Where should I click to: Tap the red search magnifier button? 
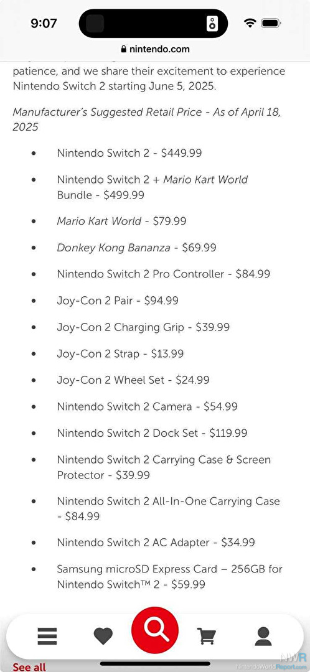point(155,630)
